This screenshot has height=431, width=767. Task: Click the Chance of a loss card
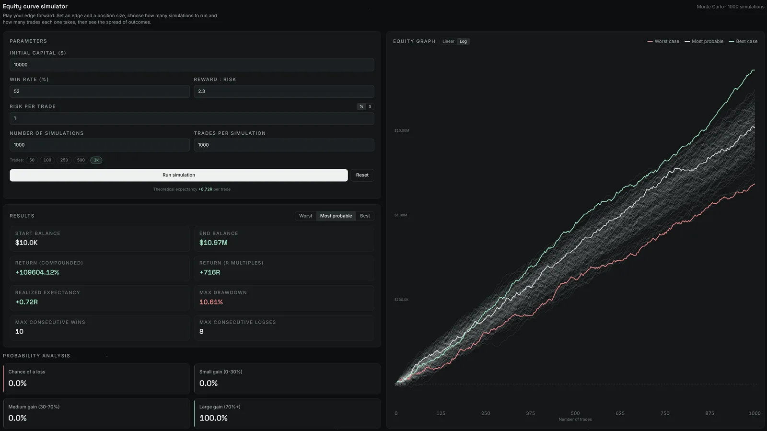tap(96, 379)
